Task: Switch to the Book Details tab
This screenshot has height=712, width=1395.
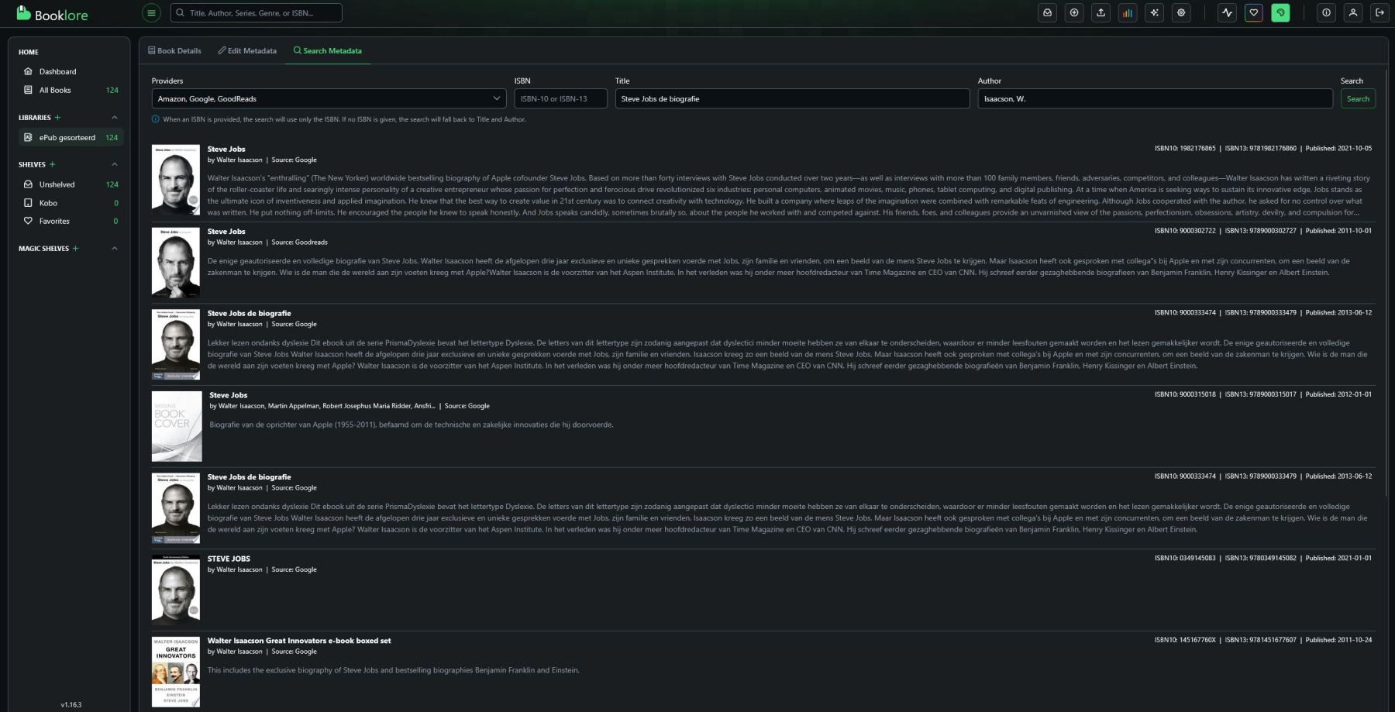Action: [x=174, y=51]
